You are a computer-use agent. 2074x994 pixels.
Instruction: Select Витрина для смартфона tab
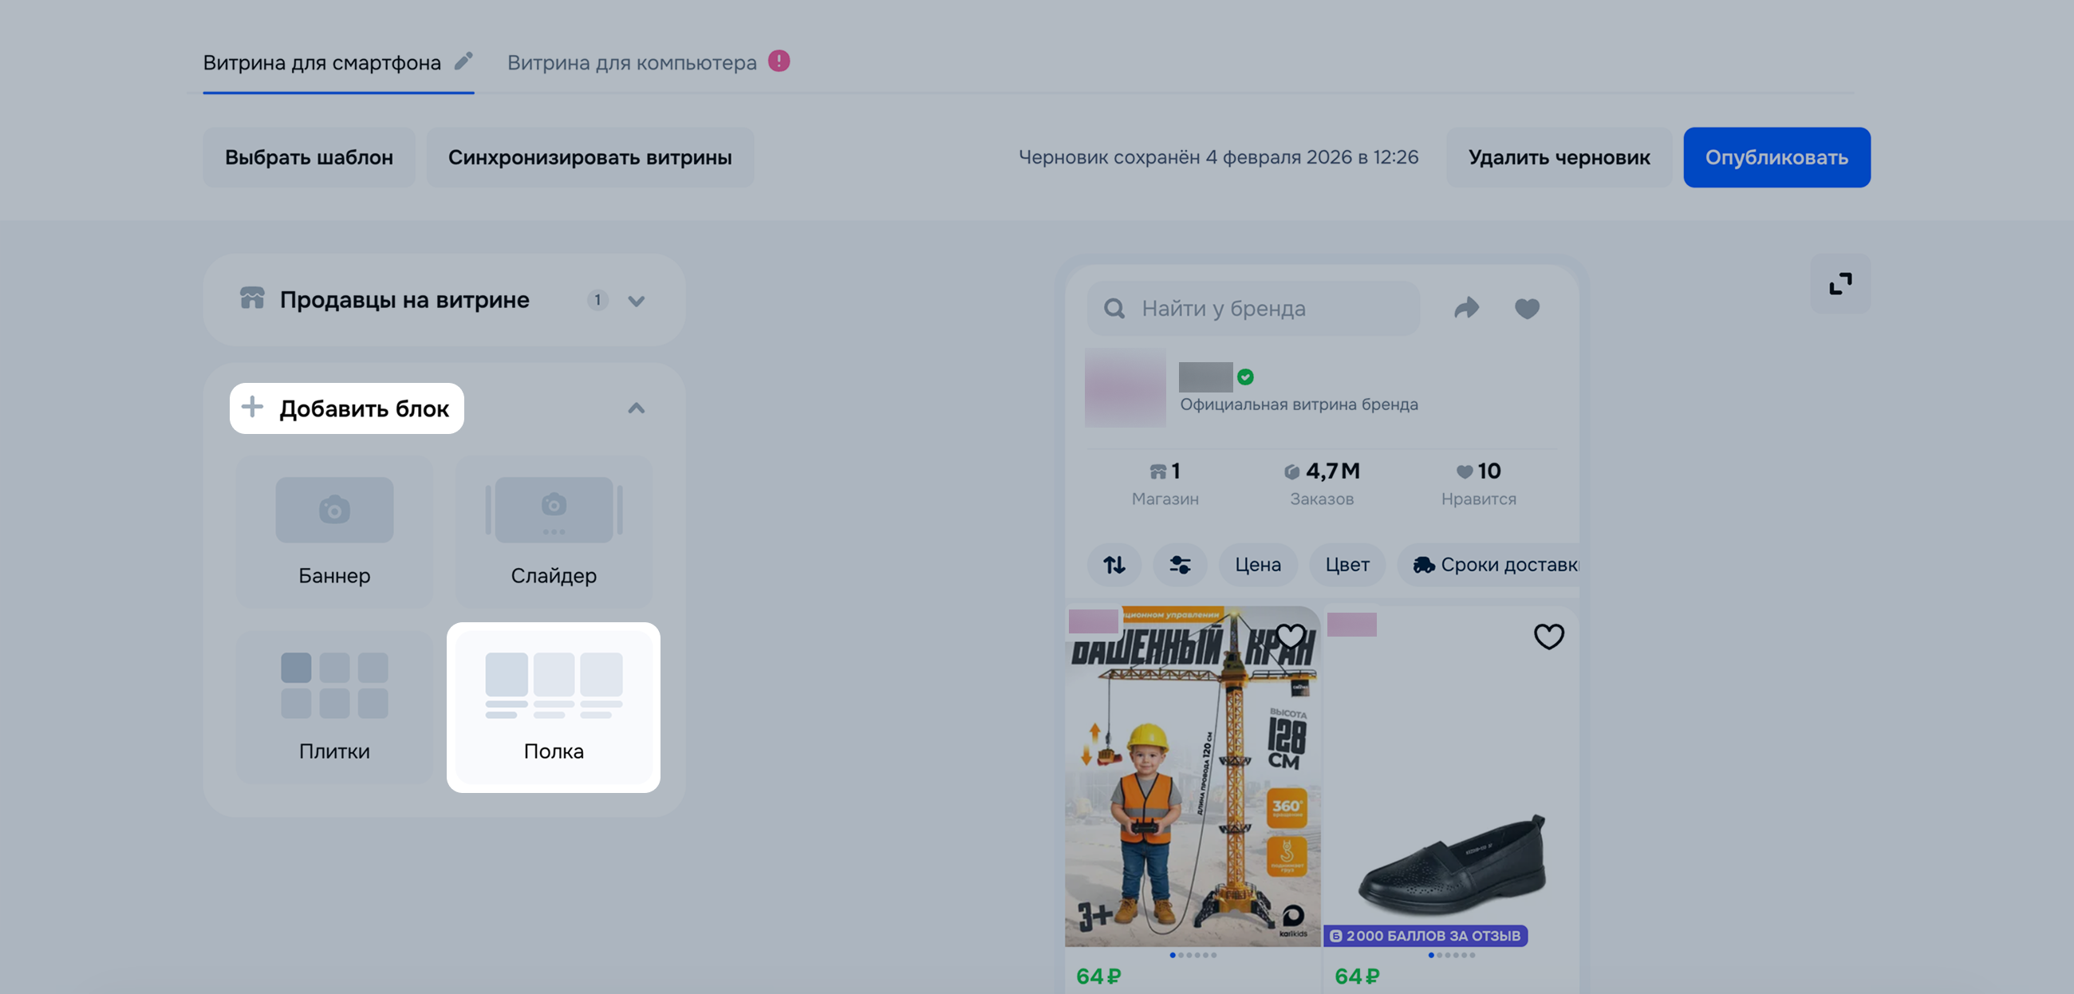click(x=322, y=63)
